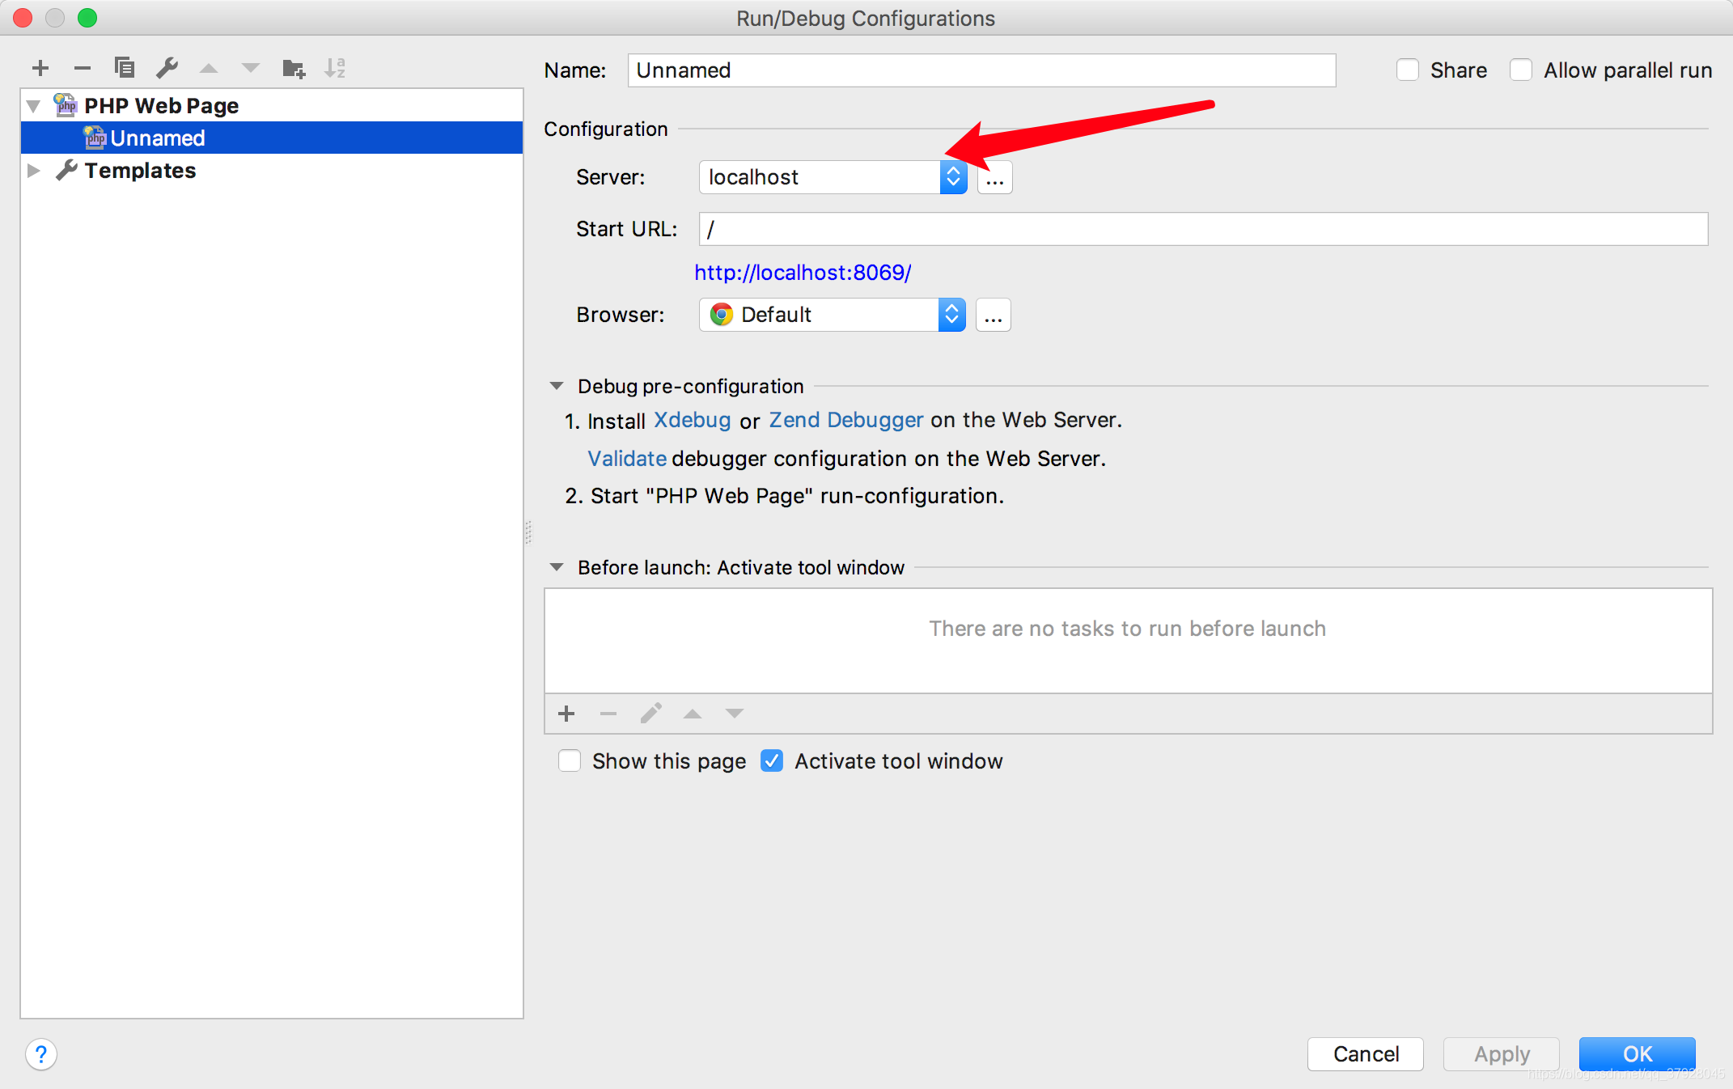1733x1089 pixels.
Task: Open browser settings via ellipsis button
Action: coord(994,315)
